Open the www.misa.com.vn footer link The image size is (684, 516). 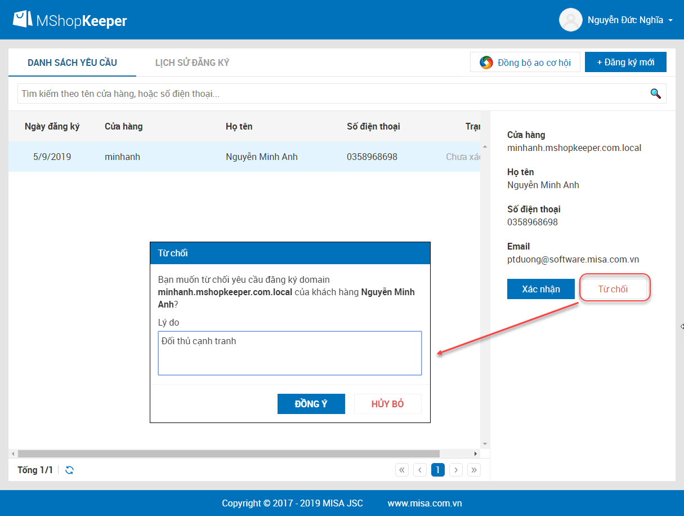point(425,503)
